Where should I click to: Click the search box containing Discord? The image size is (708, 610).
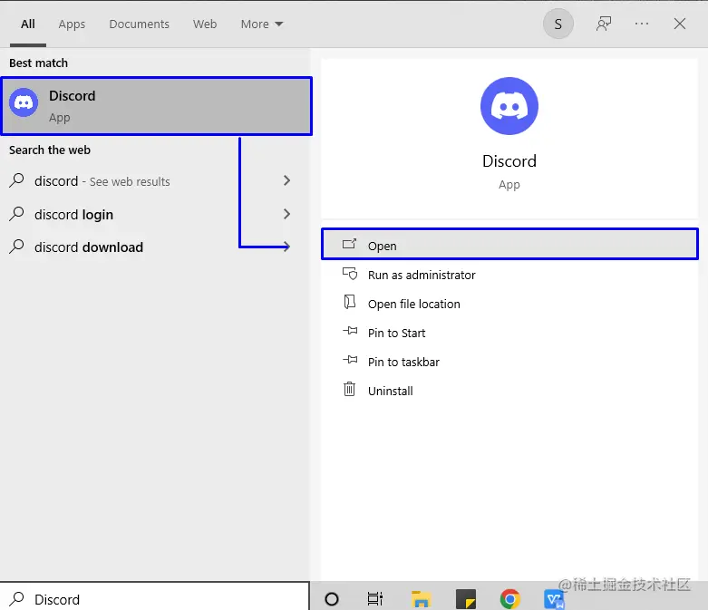(155, 597)
